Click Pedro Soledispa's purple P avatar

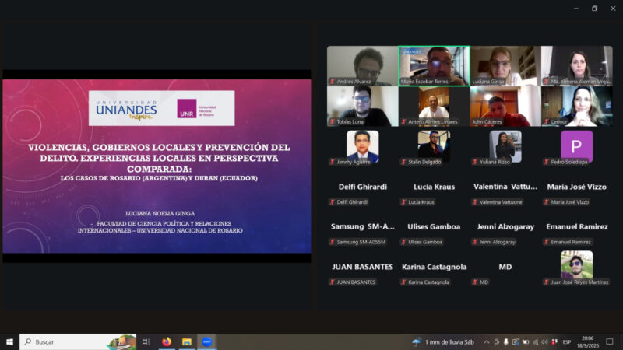576,145
